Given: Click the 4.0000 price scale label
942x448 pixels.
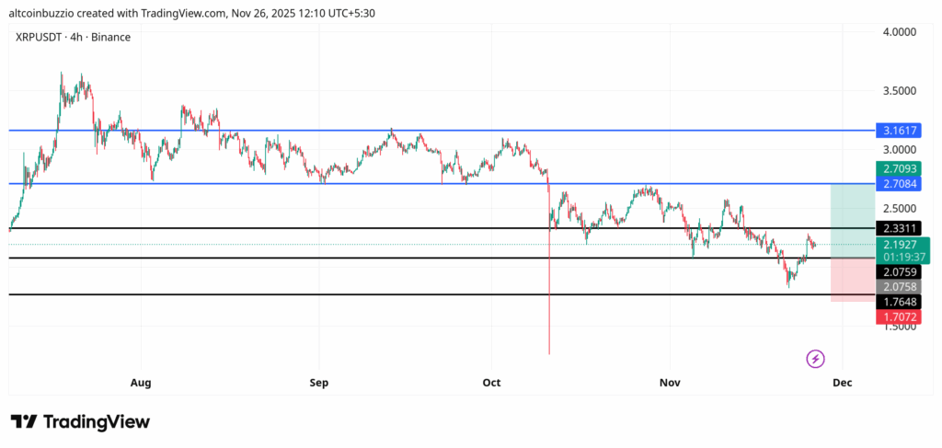Looking at the screenshot, I should pos(899,32).
